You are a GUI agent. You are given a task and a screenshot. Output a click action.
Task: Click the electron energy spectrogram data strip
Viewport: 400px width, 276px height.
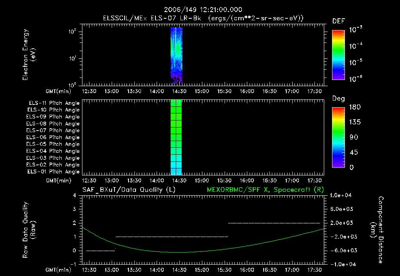[177, 55]
